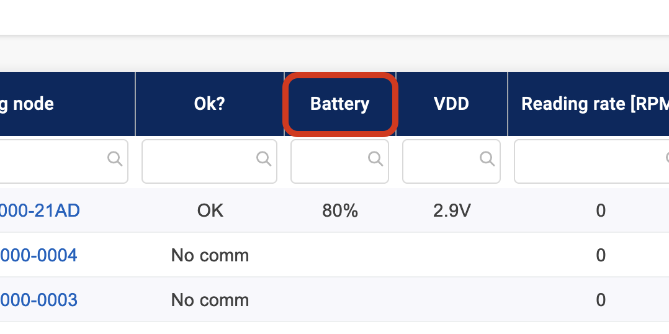Open the node link ending in 0003

click(38, 300)
